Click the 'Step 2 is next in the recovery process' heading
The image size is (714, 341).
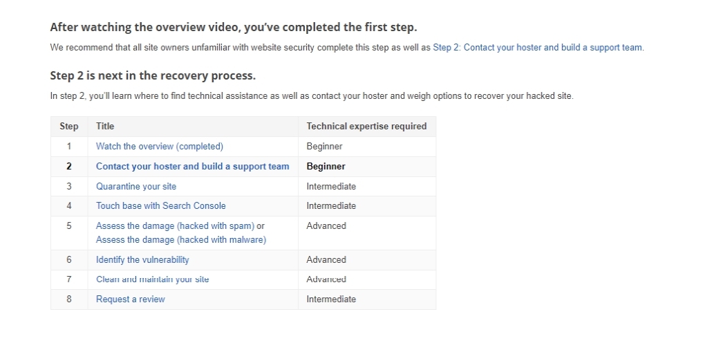(x=153, y=75)
